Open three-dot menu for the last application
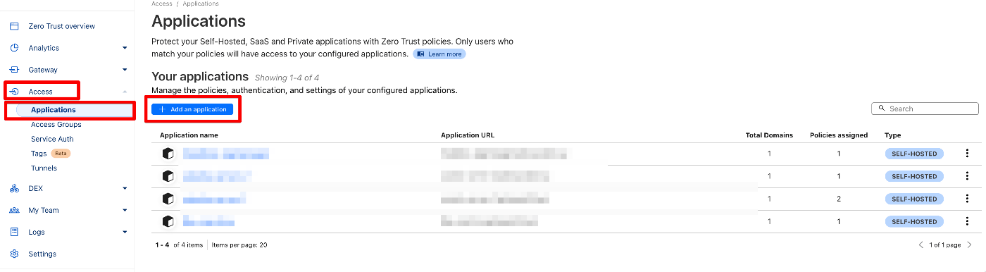This screenshot has height=272, width=986. point(967,221)
